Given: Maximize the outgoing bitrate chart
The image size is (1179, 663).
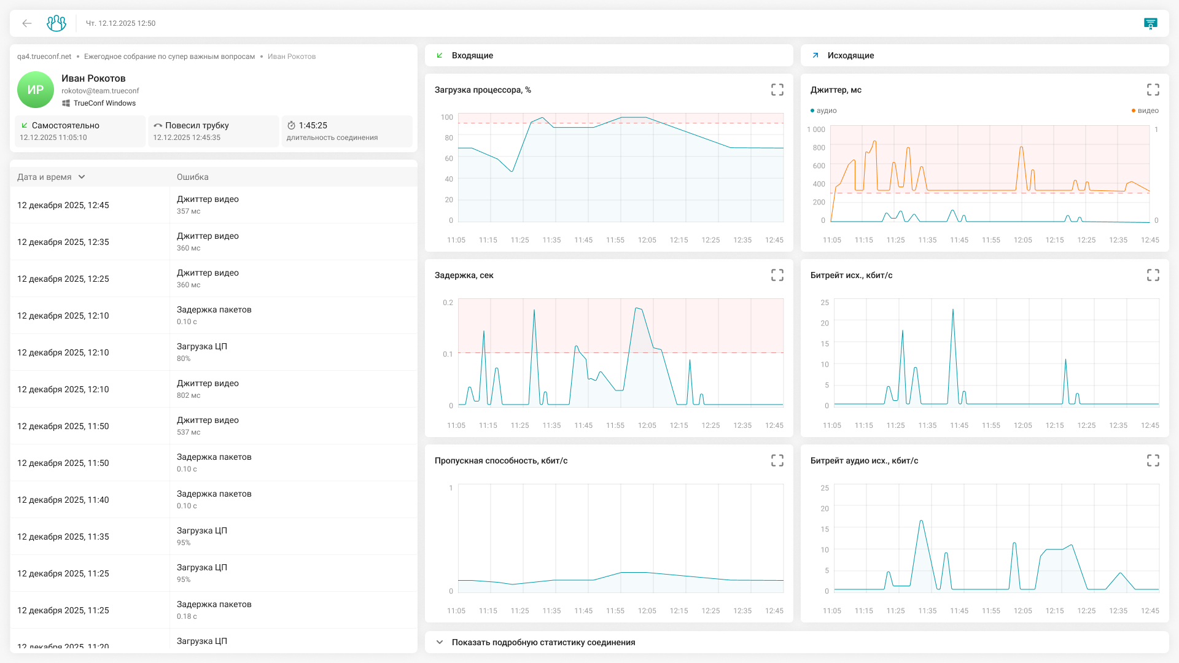Looking at the screenshot, I should 1153,275.
